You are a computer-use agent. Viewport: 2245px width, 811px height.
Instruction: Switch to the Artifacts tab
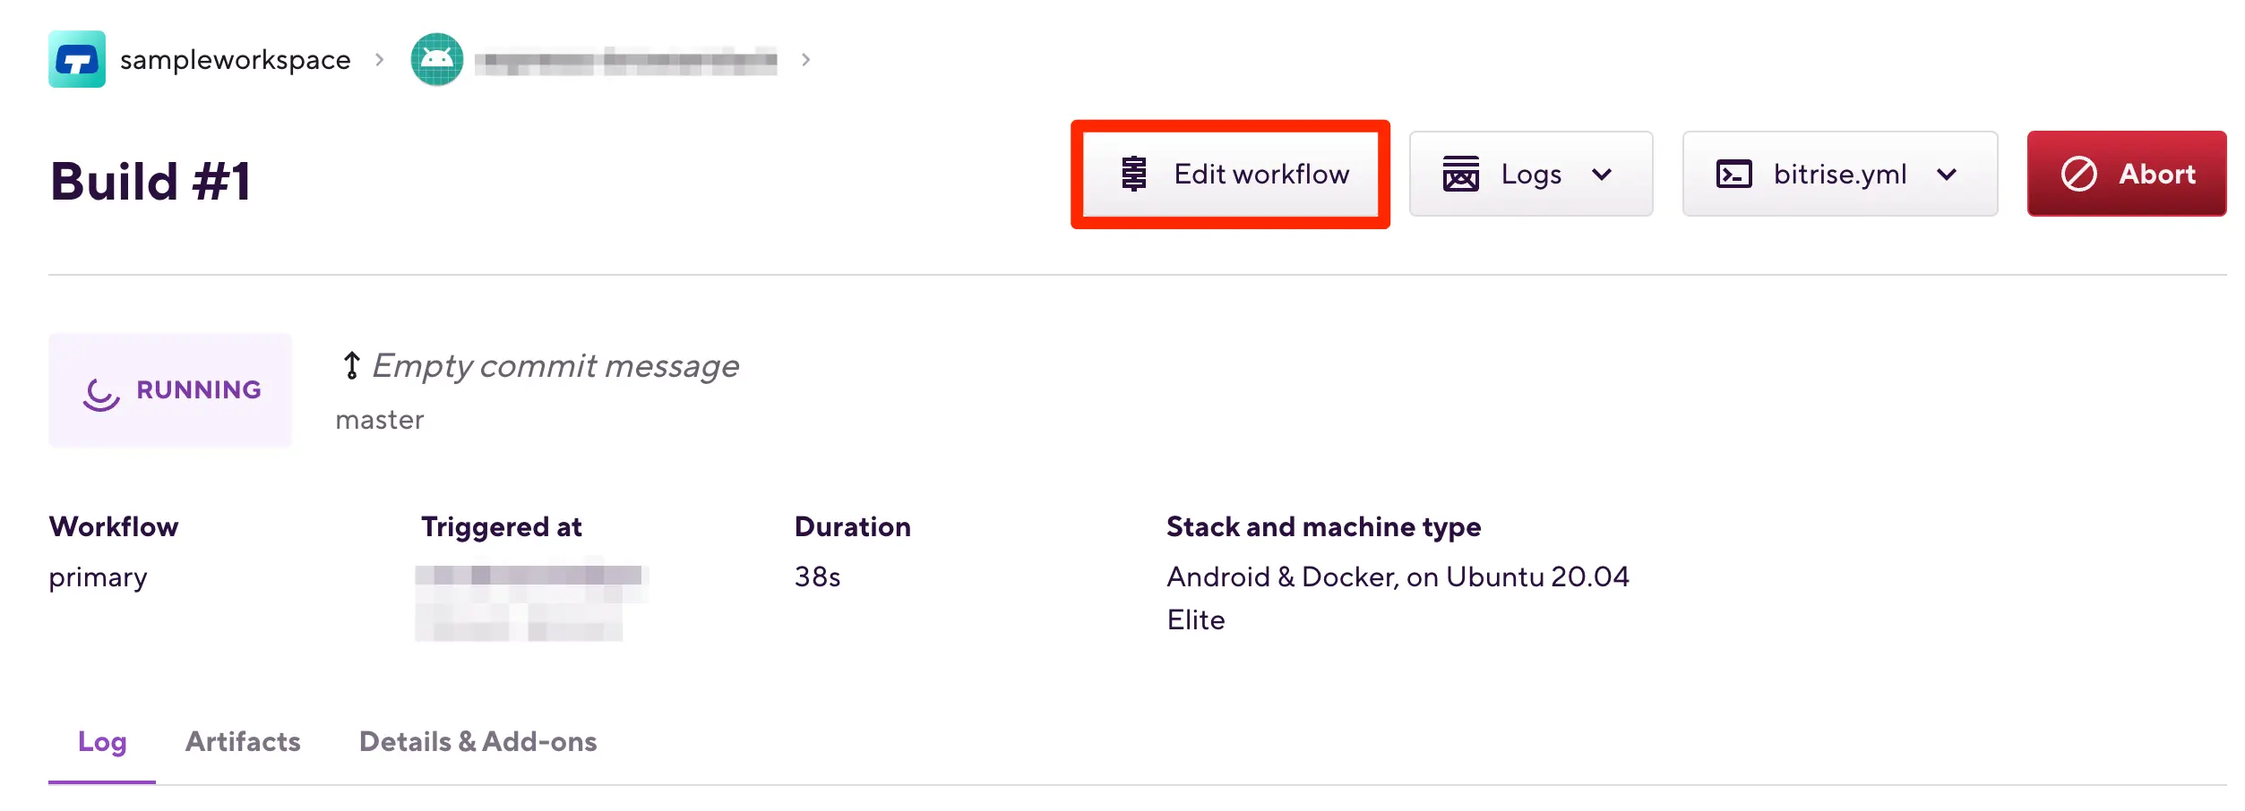coord(243,741)
